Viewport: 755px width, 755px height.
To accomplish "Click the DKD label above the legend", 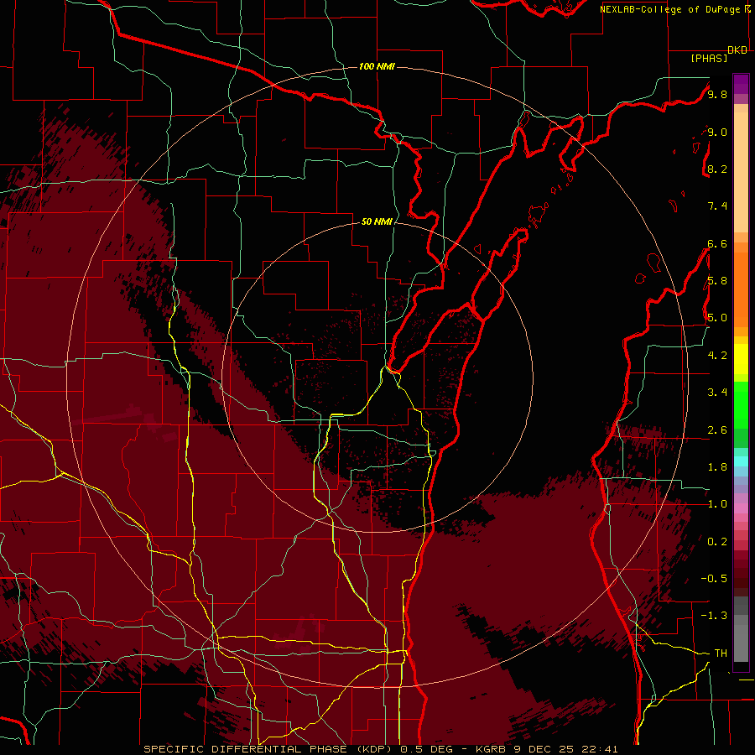I will (737, 50).
